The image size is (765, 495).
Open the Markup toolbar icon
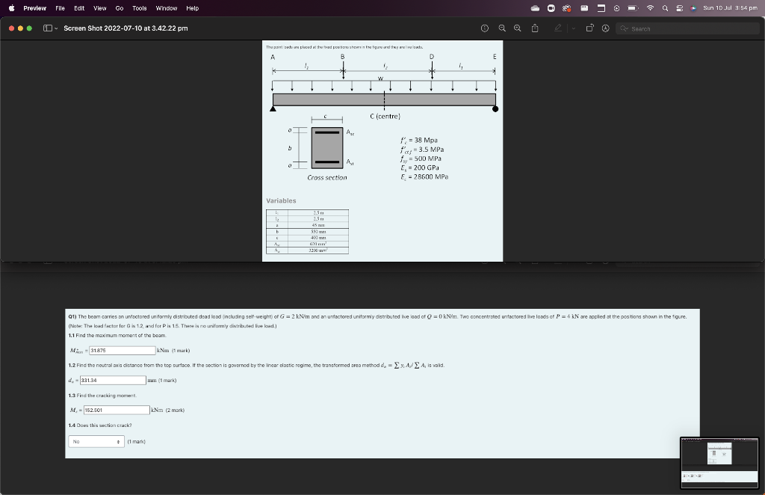(x=559, y=28)
